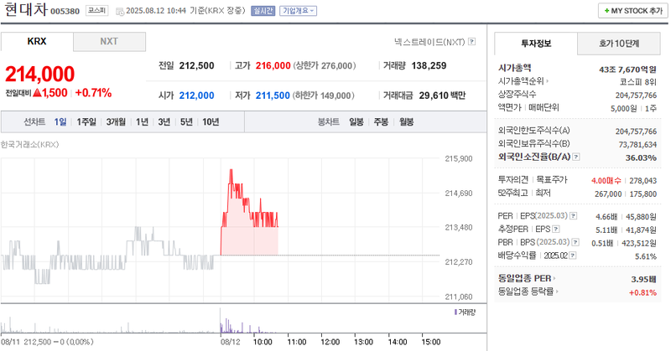The width and height of the screenshot is (671, 351).
Task: Open 동일업종 등락률 details link
Action: pos(528,292)
